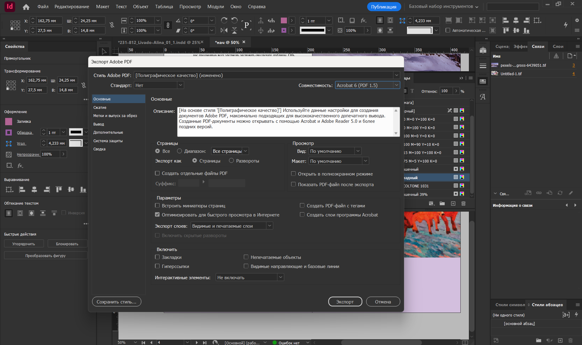Click the quick apply lightning icon
Image resolution: width=582 pixels, height=345 pixels.
[566, 25]
